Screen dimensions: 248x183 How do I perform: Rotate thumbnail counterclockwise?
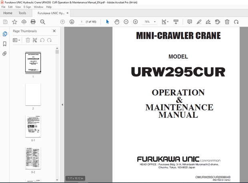[x=42, y=40]
